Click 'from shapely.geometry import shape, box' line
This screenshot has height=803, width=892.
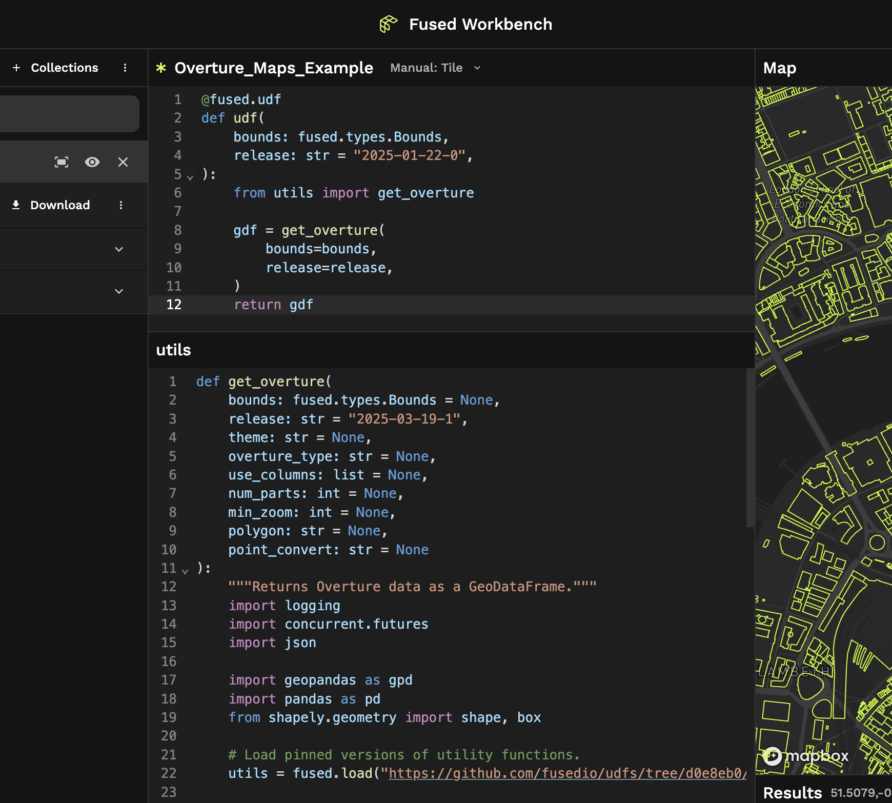click(x=384, y=717)
